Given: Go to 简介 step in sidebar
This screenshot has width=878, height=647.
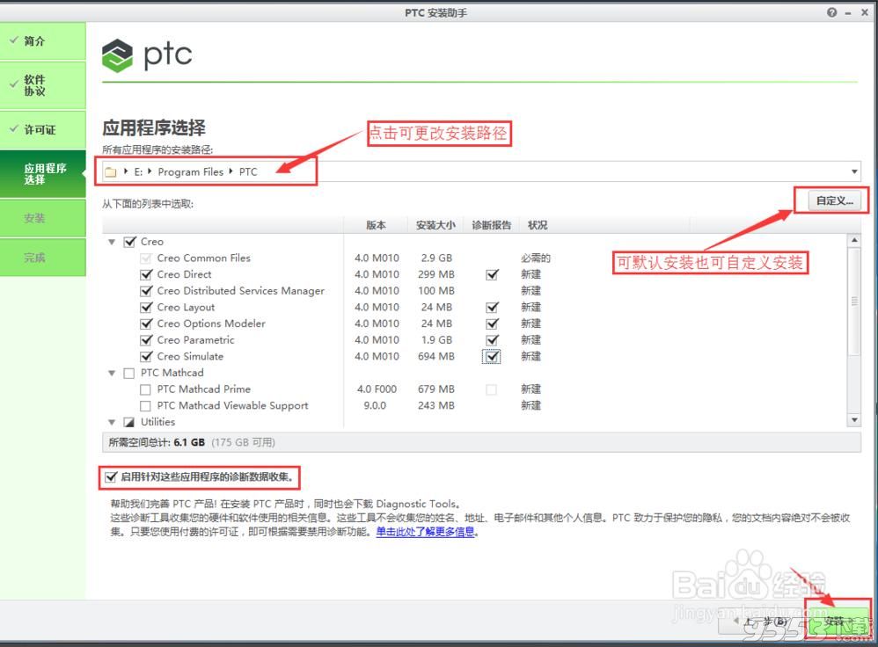Looking at the screenshot, I should 43,40.
